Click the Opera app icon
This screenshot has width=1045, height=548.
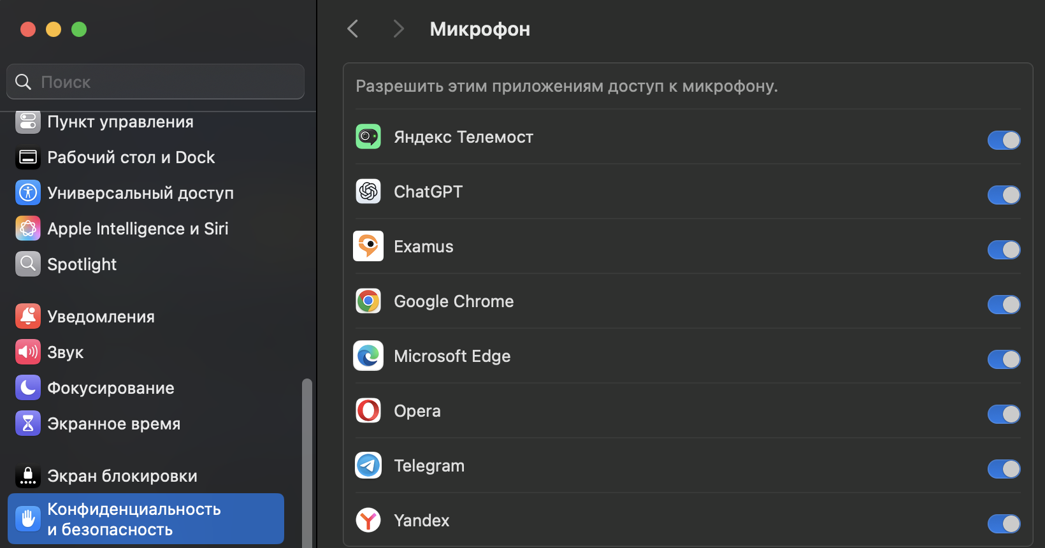coord(368,410)
